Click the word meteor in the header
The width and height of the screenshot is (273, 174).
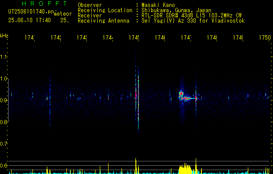63,14
